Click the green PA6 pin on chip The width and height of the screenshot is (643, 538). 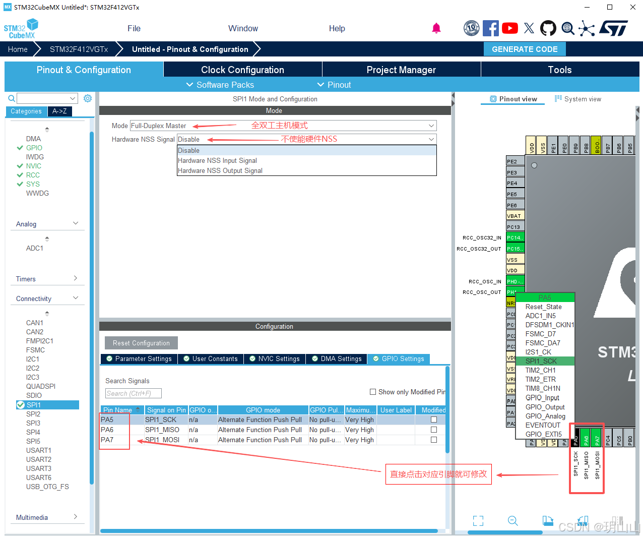click(x=586, y=438)
